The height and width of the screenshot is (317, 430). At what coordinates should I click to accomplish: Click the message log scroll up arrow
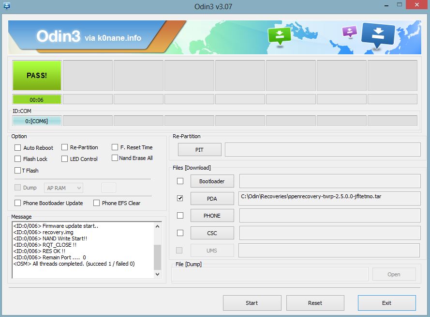tap(157, 226)
